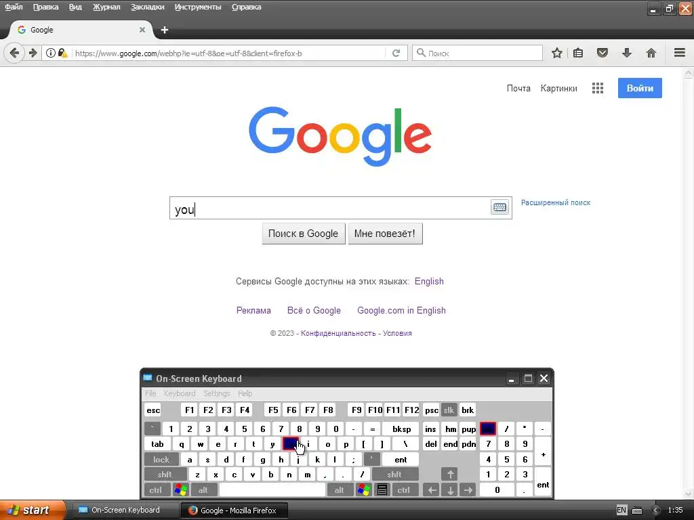Show site information icon in address bar
Image resolution: width=694 pixels, height=520 pixels.
click(51, 53)
